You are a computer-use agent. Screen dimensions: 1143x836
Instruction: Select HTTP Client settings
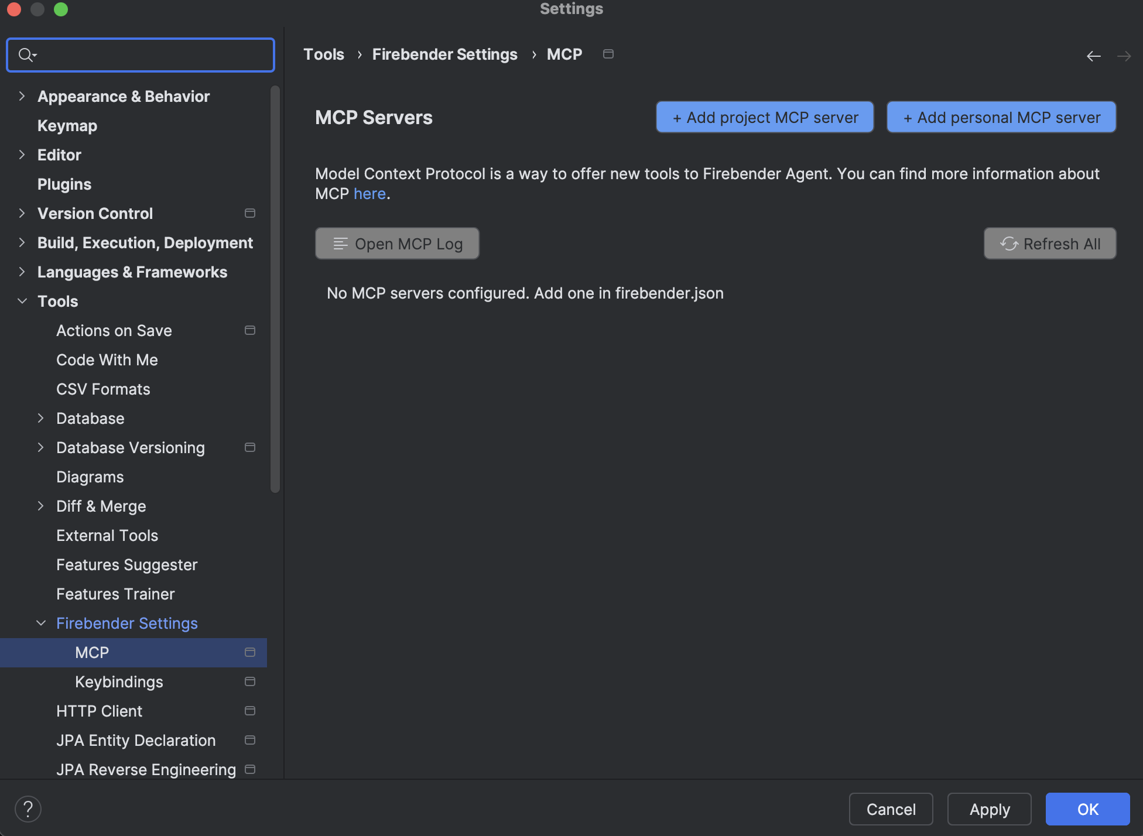[100, 711]
